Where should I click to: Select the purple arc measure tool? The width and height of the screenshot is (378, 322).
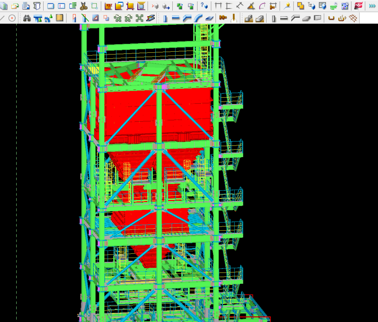(x=262, y=6)
